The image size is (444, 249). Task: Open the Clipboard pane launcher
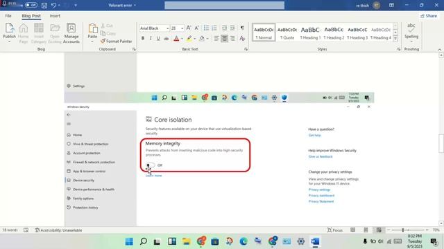point(134,49)
